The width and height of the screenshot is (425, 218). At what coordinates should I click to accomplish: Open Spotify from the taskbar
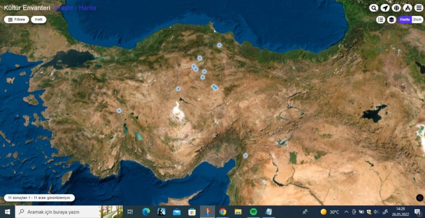(x=253, y=212)
